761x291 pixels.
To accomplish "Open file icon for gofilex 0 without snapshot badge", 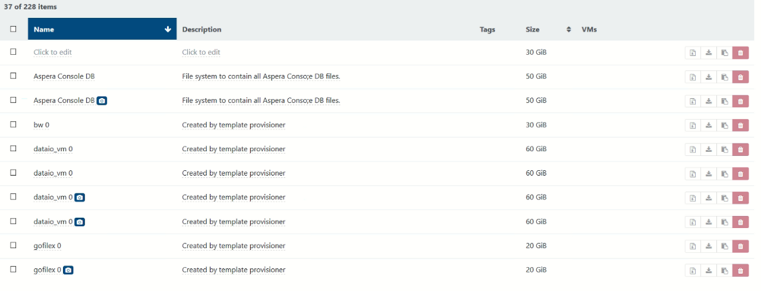I will [x=693, y=246].
